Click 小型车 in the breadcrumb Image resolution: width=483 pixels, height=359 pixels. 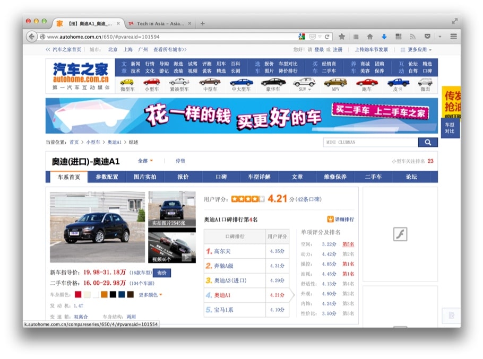(x=93, y=142)
